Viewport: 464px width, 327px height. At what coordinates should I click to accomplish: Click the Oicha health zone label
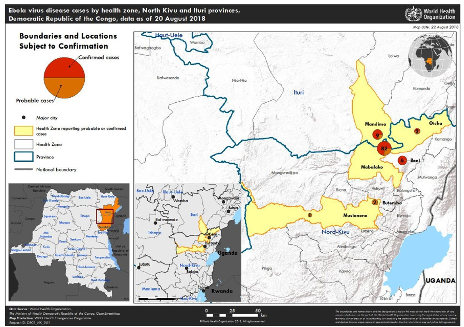[x=435, y=123]
